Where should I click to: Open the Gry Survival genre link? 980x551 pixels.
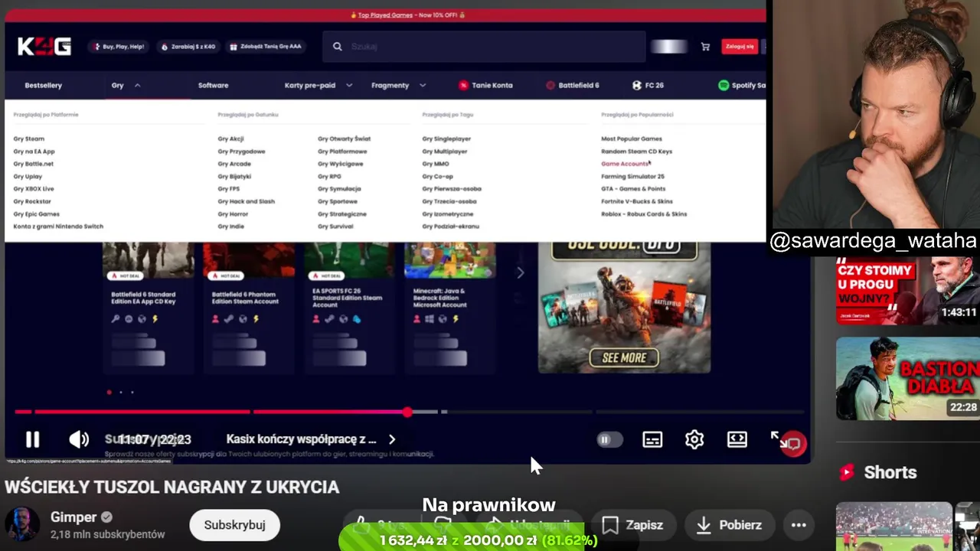(x=335, y=227)
